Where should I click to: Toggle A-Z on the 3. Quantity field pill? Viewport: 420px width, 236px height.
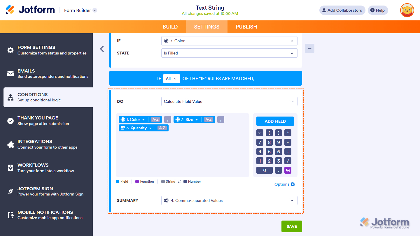(x=162, y=128)
